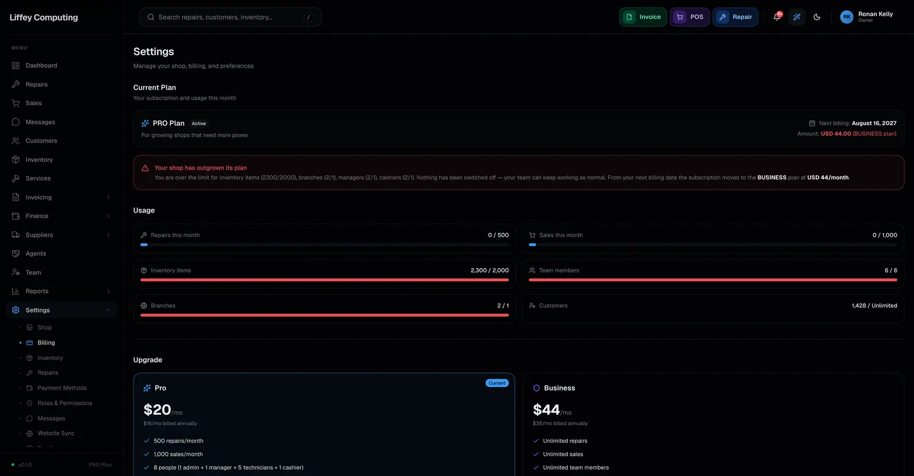Screen dimensions: 914x476
Task: Toggle dark mode with moon icon
Action: click(x=817, y=17)
